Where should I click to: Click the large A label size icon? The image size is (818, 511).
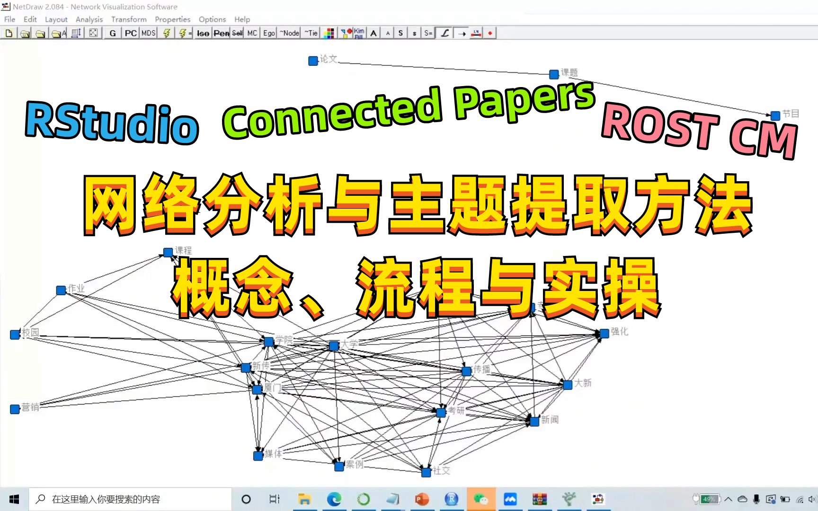point(374,33)
